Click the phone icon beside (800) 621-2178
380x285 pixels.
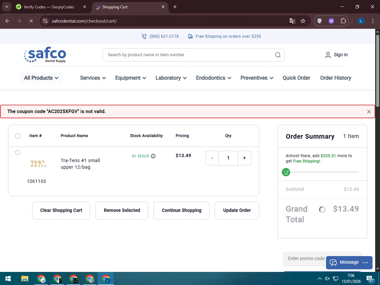pyautogui.click(x=144, y=36)
